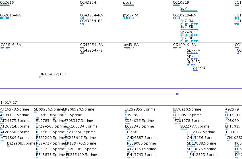Viewport: 242px width, 159px height.
Task: Click the 495889 EST label
Action: tap(131, 115)
